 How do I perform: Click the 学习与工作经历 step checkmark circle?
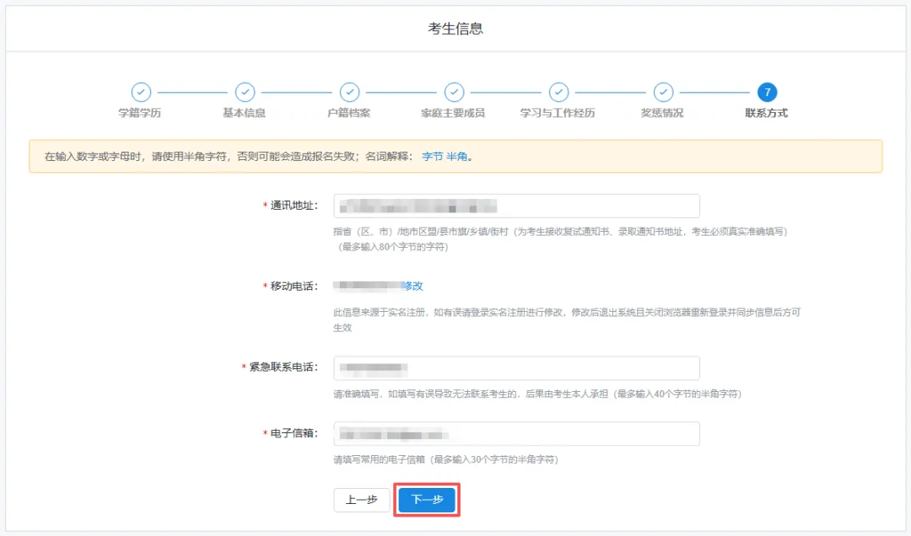point(559,92)
